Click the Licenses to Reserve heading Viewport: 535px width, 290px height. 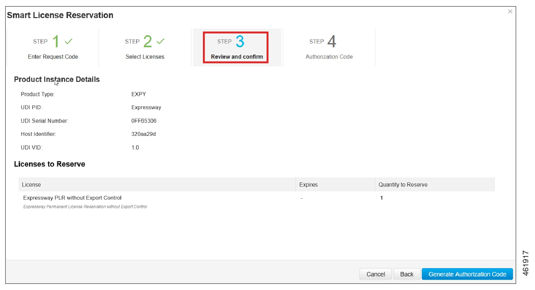point(49,164)
